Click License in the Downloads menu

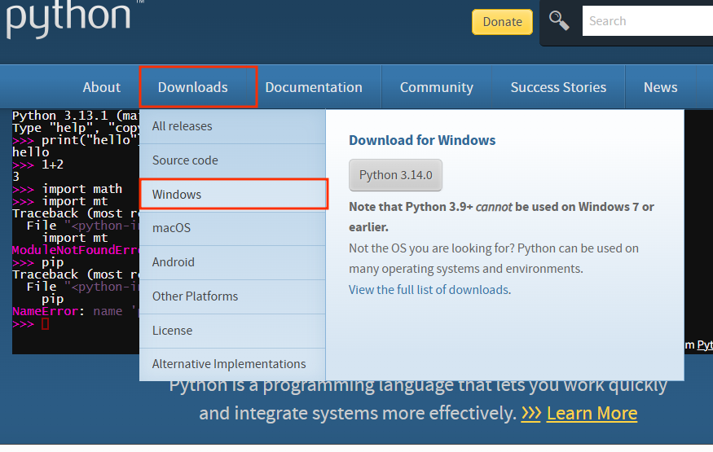click(x=173, y=331)
